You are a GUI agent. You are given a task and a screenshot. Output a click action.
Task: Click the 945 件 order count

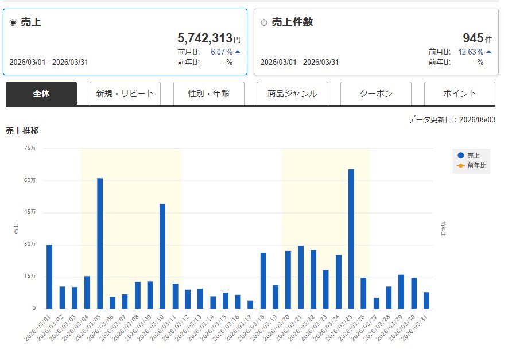(478, 38)
